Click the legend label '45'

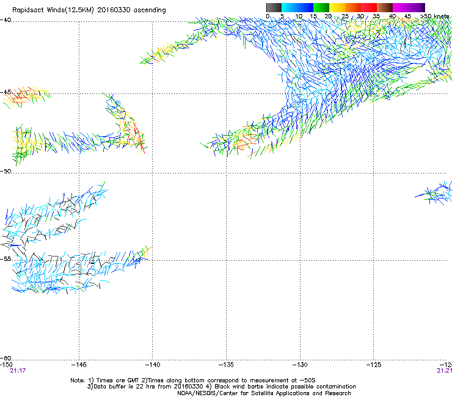(x=407, y=16)
